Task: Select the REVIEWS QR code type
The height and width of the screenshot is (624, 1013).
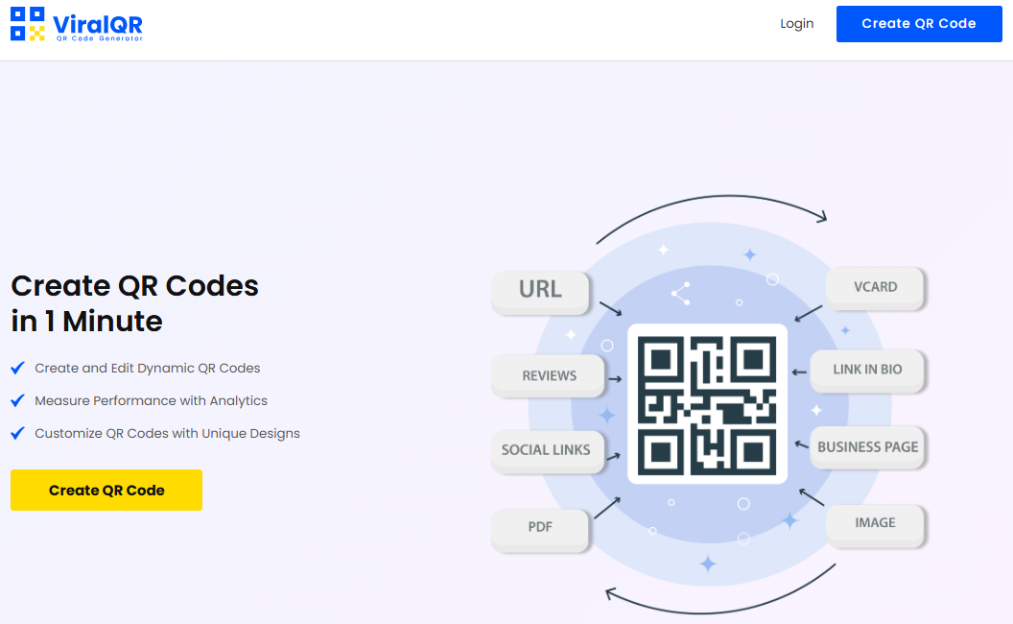Action: 547,375
